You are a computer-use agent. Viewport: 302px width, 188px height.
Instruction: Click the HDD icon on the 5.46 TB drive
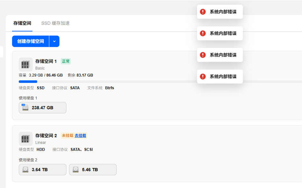click(x=76, y=170)
